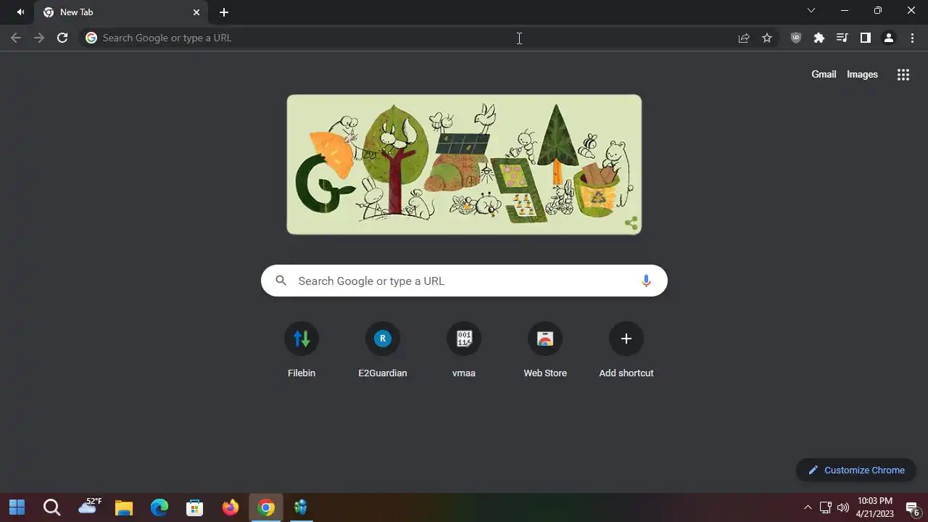Share the doodle with share icon
928x522 pixels.
631,223
